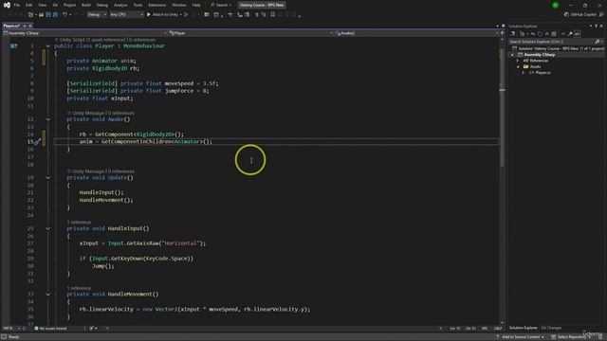Screen dimensions: 607x341
Task: Click the green account avatar circle
Action: 556,5
